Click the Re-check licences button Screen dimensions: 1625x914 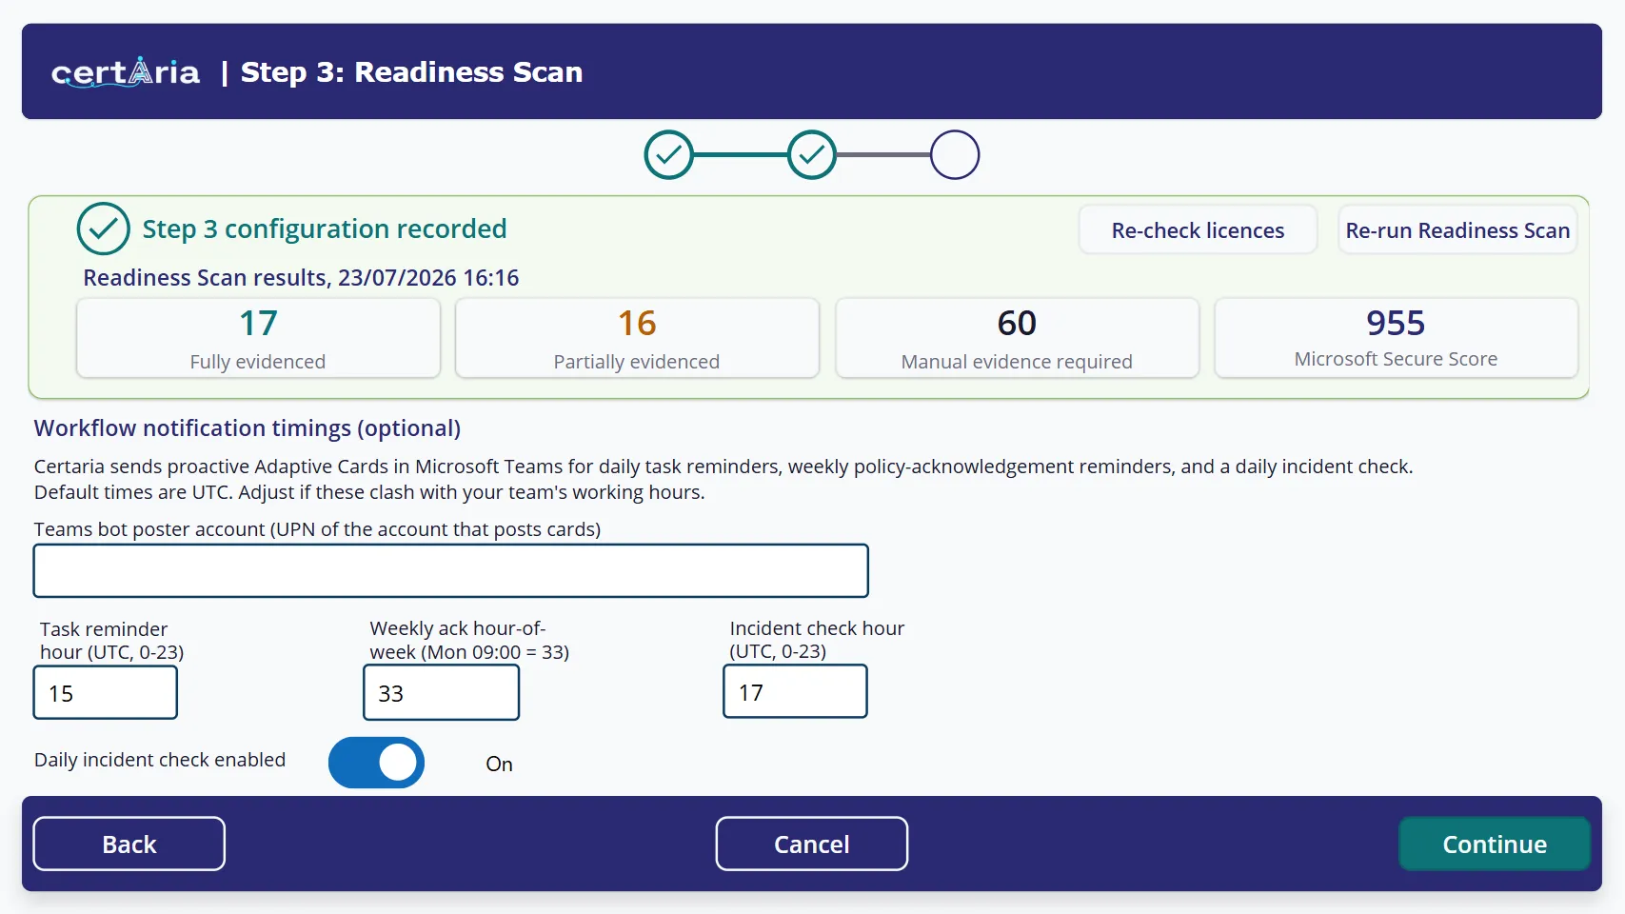pos(1198,230)
